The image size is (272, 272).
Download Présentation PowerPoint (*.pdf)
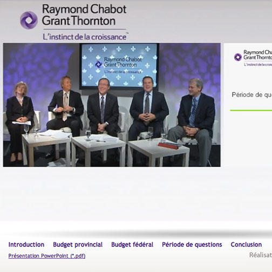[47, 256]
